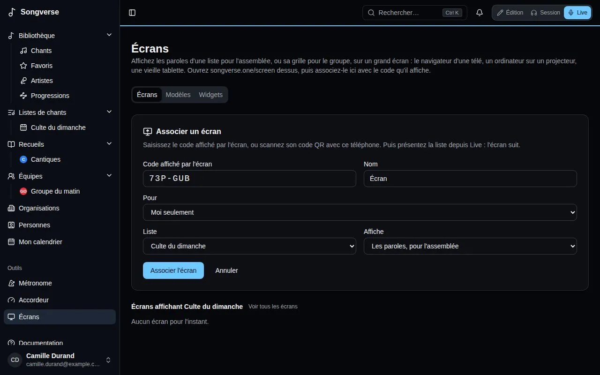Toggle the sidebar panel icon
The height and width of the screenshot is (375, 600).
coord(132,13)
